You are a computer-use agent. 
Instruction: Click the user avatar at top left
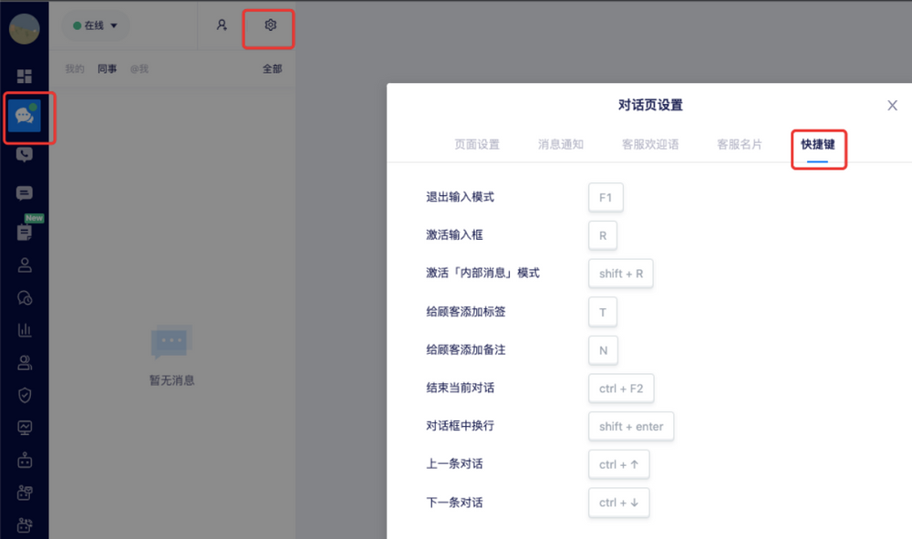coord(25,28)
